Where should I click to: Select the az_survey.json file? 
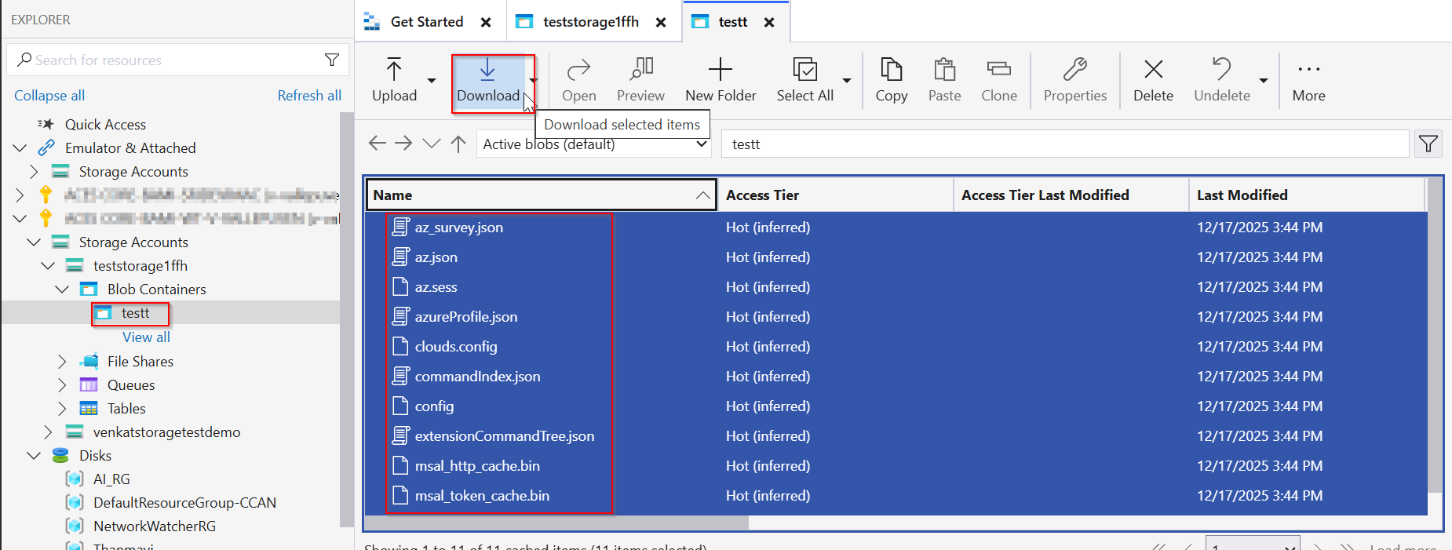click(459, 227)
